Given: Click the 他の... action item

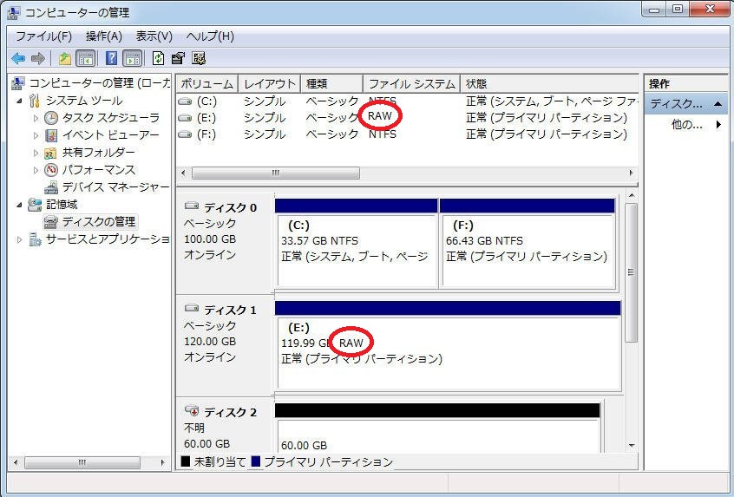Looking at the screenshot, I should [687, 125].
